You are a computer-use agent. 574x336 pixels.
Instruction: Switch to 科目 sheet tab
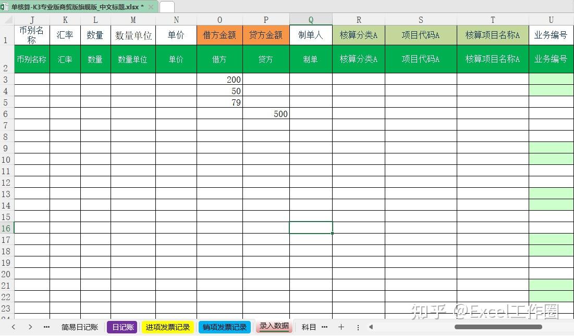tap(309, 327)
